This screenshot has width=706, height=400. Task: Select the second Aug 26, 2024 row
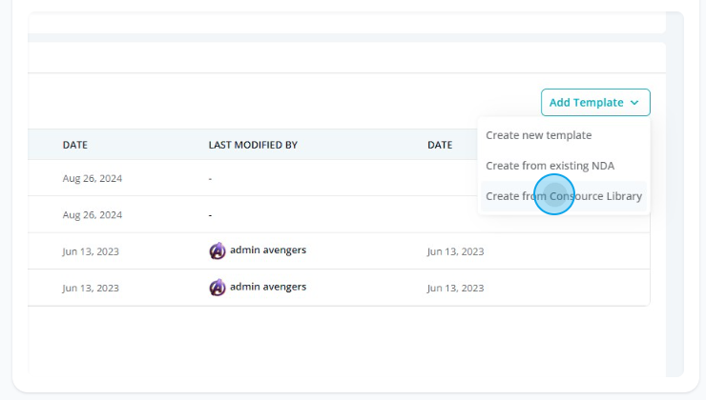pyautogui.click(x=339, y=214)
